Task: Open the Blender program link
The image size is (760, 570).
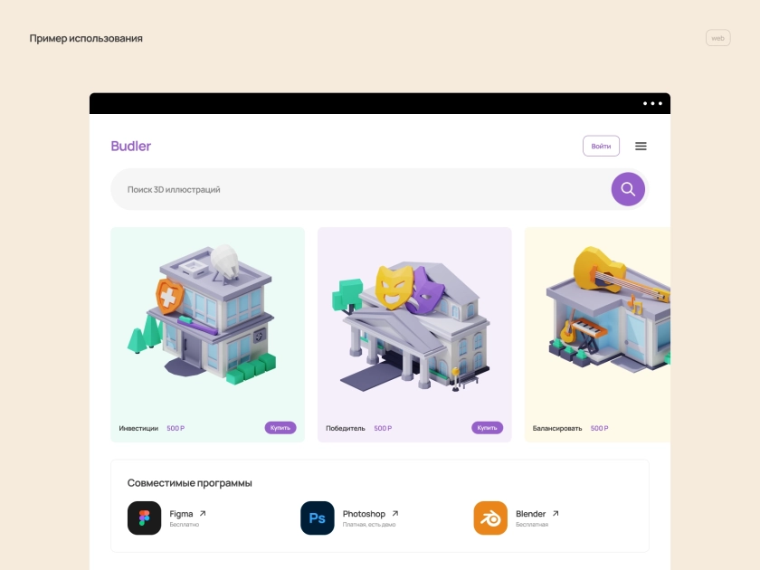Action: tap(530, 514)
